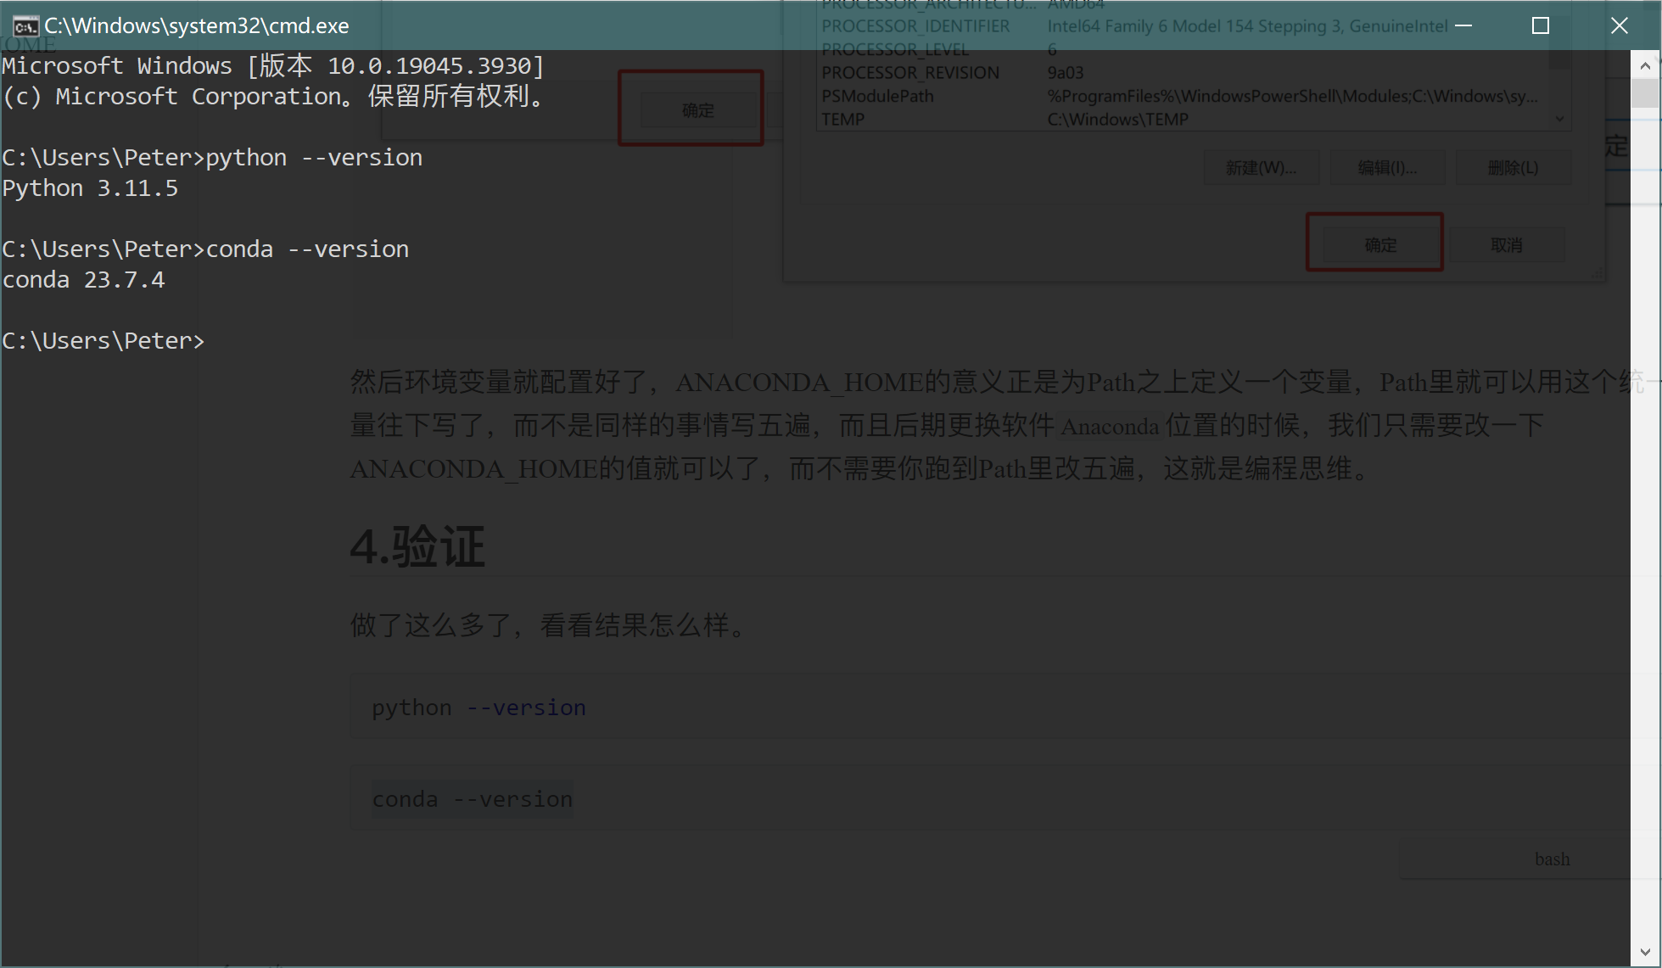This screenshot has height=968, width=1662.
Task: Click the Microsoft Windows version line
Action: coord(272,66)
